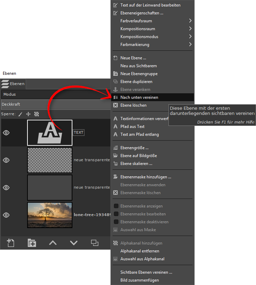Click the Ebenen tab stack icon
Image resolution: width=256 pixels, height=285 pixels.
click(x=5, y=84)
